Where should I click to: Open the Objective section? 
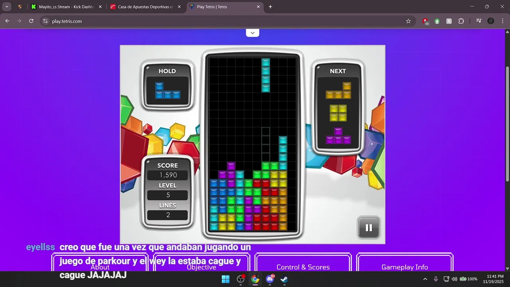202,263
